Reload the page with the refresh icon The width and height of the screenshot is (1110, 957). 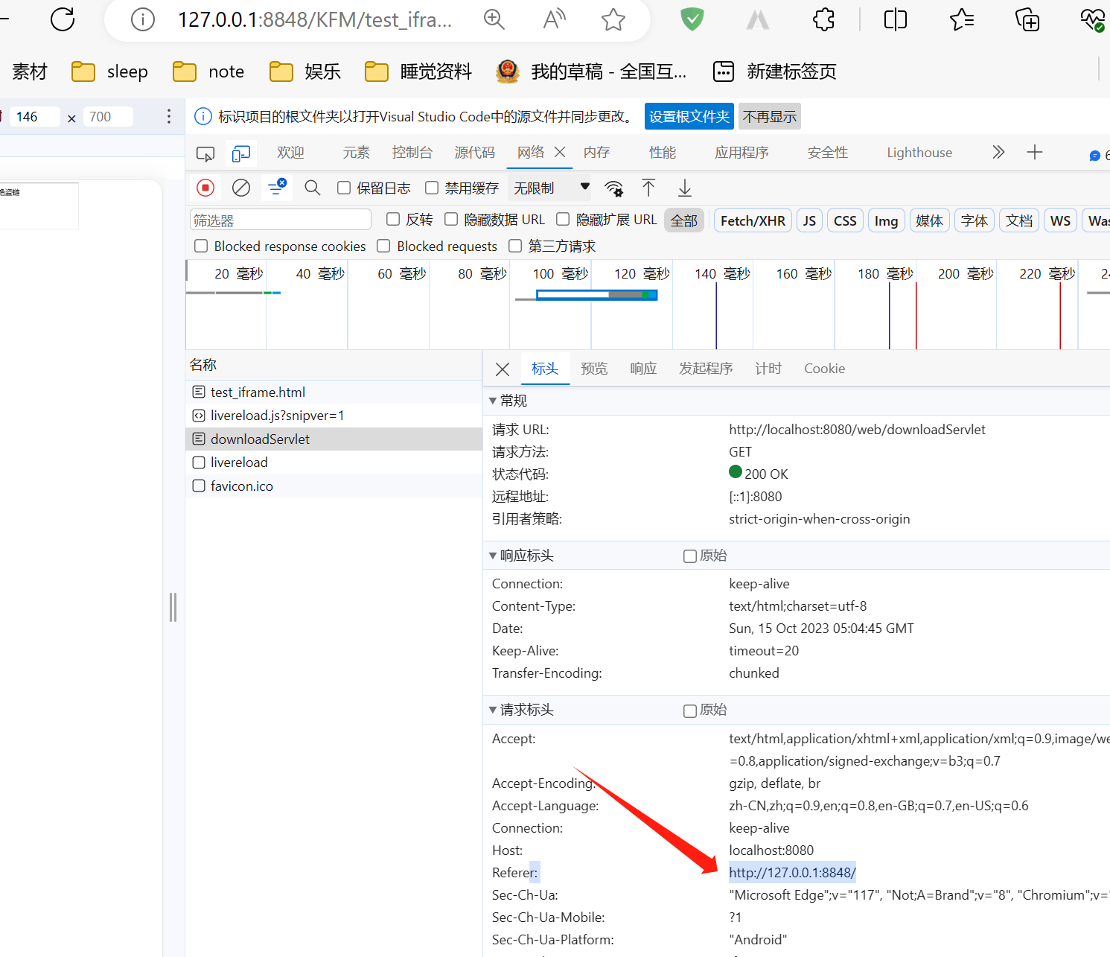(x=63, y=19)
